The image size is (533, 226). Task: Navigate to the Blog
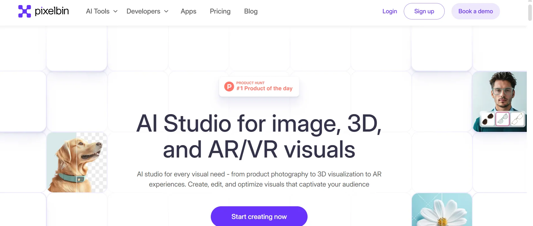click(251, 11)
